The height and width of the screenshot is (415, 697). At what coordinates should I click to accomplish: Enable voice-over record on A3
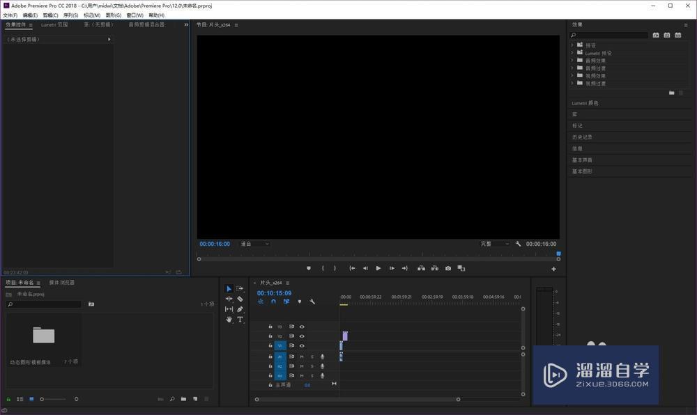pos(322,376)
